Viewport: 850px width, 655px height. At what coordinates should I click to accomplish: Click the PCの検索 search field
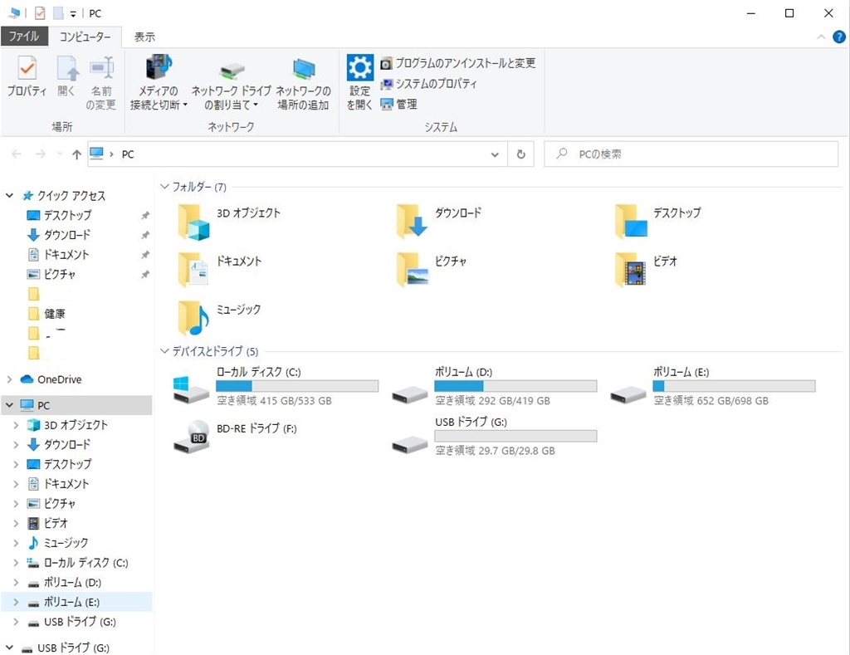click(691, 154)
